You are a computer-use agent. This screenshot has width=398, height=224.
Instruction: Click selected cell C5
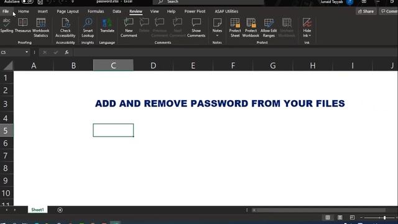[x=113, y=130]
